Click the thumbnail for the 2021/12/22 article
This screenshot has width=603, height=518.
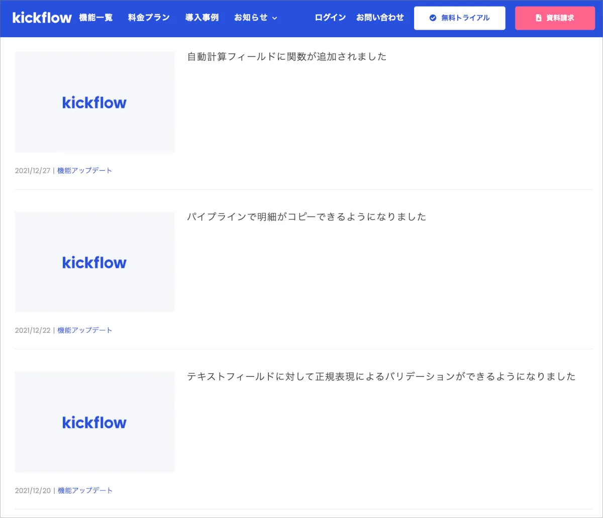point(95,262)
